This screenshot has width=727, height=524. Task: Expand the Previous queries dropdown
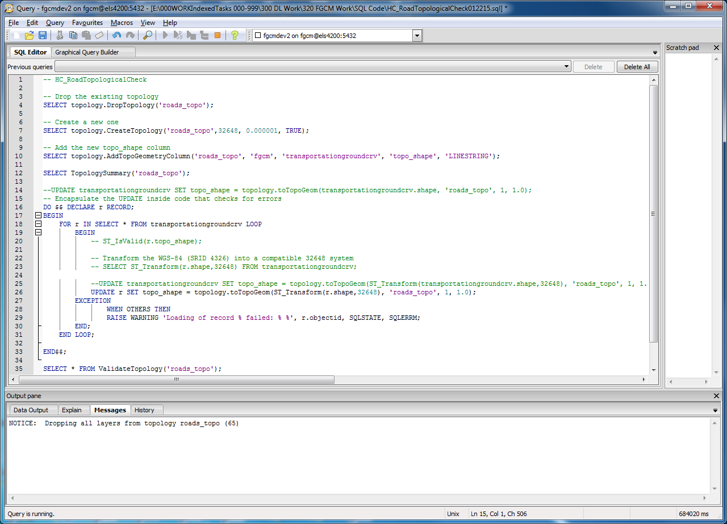566,67
